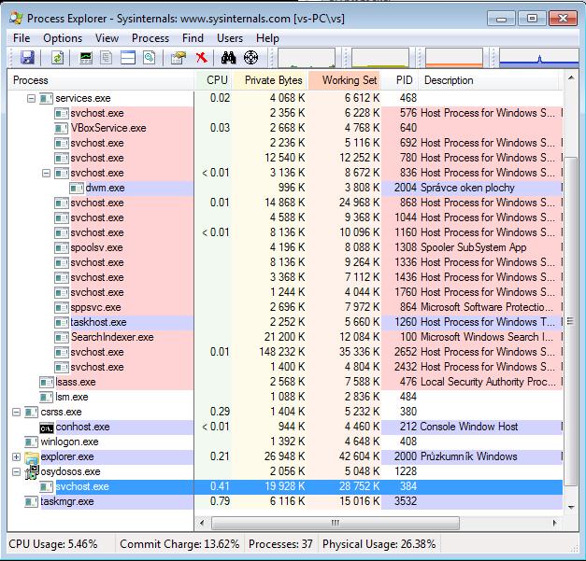Image resolution: width=586 pixels, height=561 pixels.
Task: Click the conhost.exe console icon
Action: [x=47, y=428]
